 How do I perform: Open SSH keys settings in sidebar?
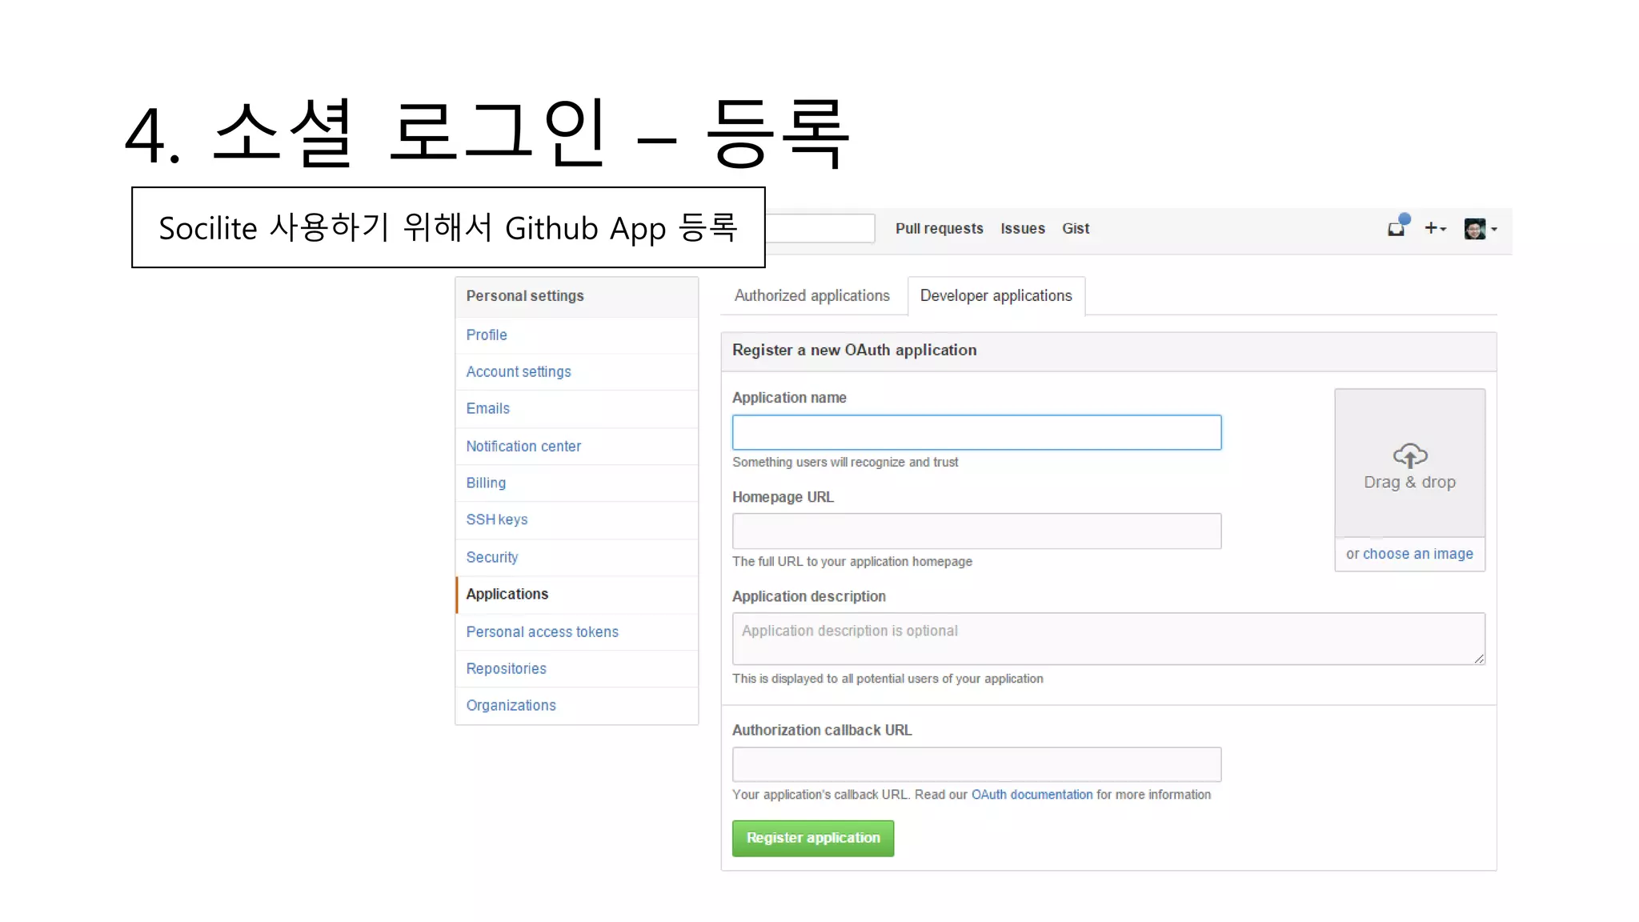pyautogui.click(x=576, y=520)
